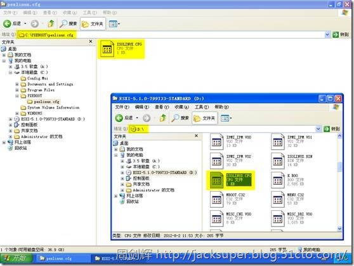Select My Network Places in left tree

coord(19,142)
